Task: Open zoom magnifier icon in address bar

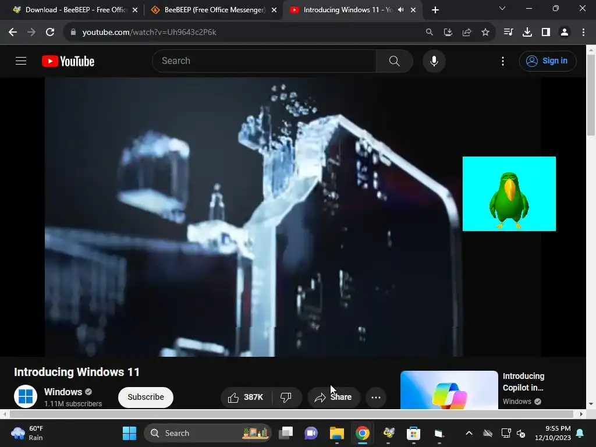Action: [429, 33]
